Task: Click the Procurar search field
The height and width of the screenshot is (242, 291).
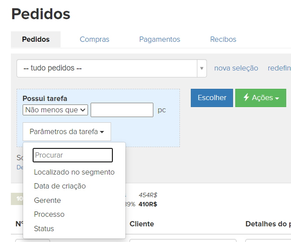Action: click(73, 155)
